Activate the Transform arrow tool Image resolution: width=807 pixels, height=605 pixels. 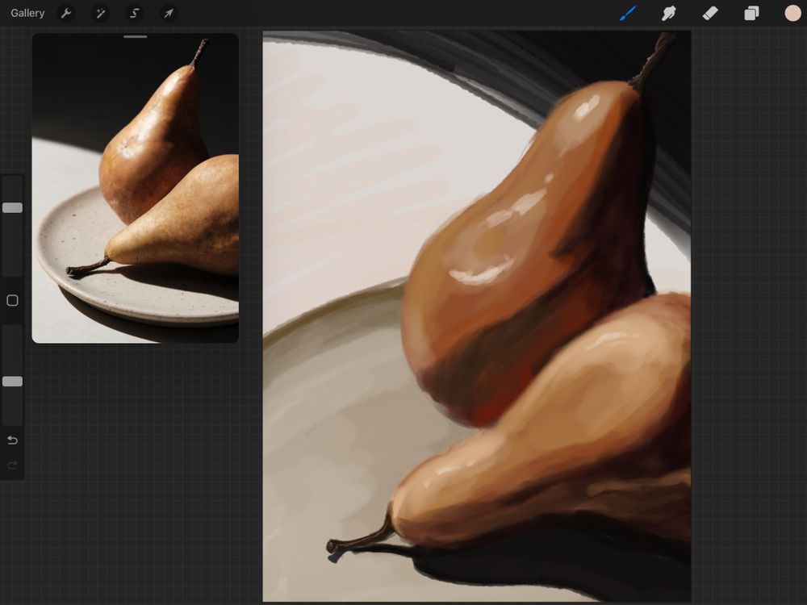click(x=169, y=14)
